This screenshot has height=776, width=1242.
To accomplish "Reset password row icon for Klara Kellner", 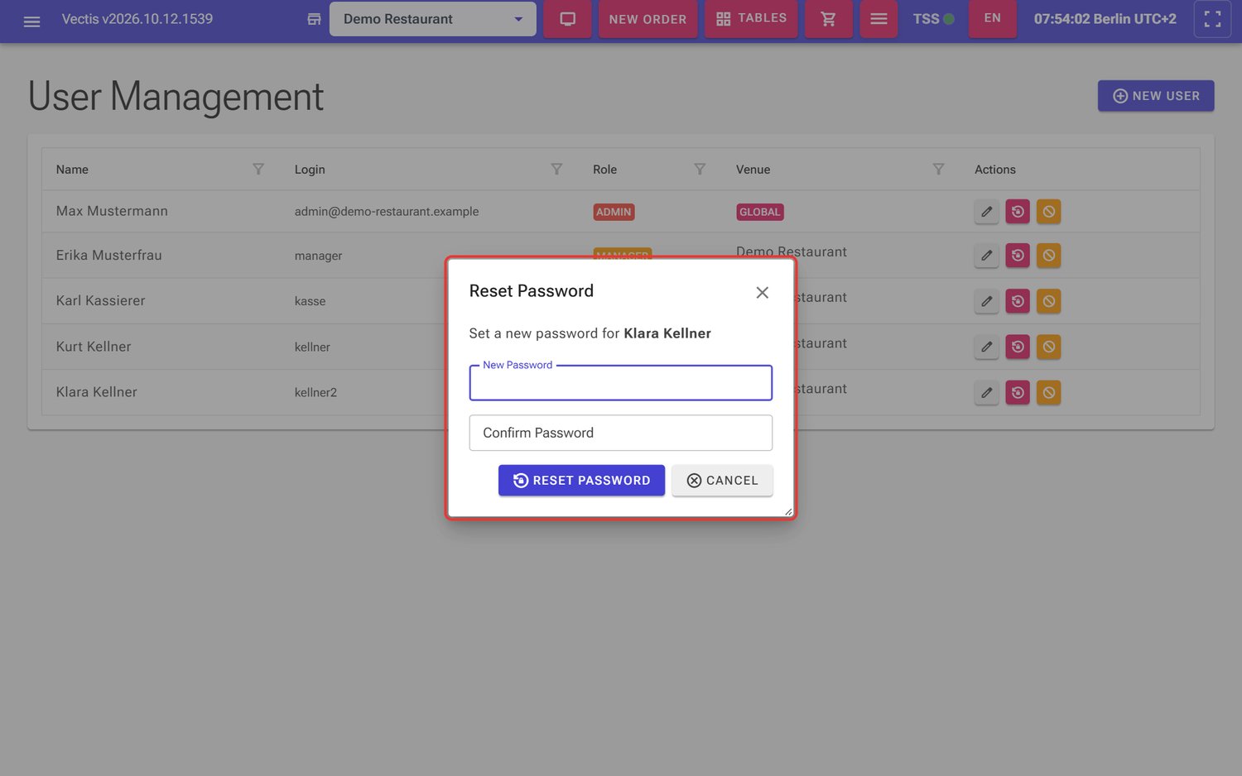I will [1018, 392].
